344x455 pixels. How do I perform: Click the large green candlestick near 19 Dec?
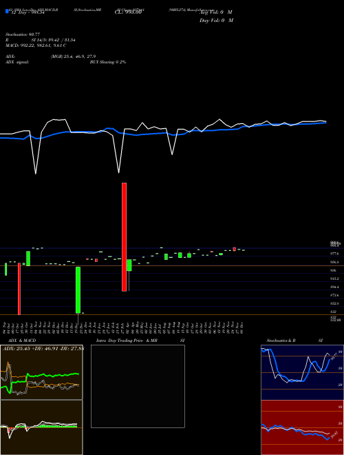(78, 290)
